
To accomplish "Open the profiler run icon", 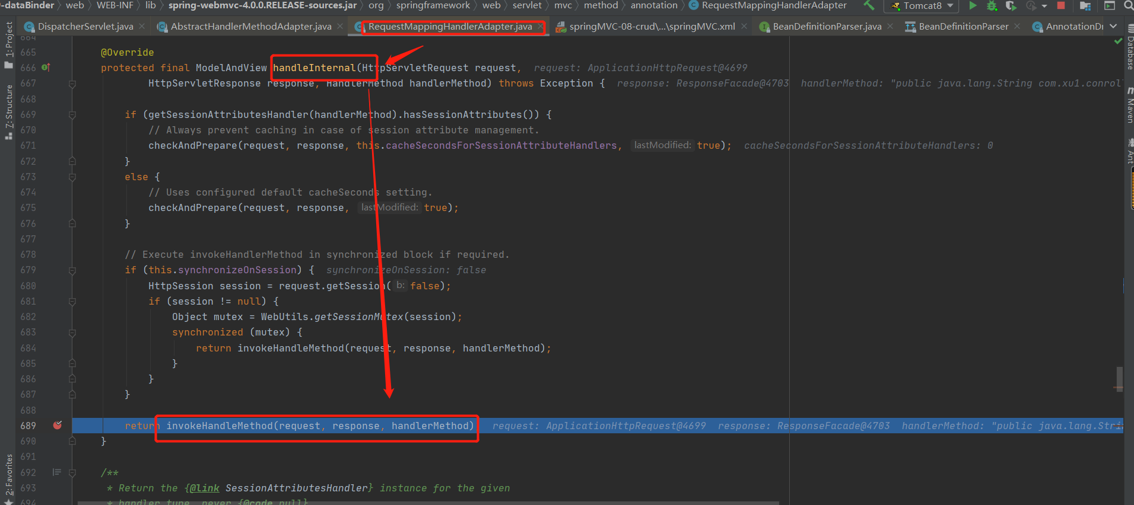I will click(1031, 6).
